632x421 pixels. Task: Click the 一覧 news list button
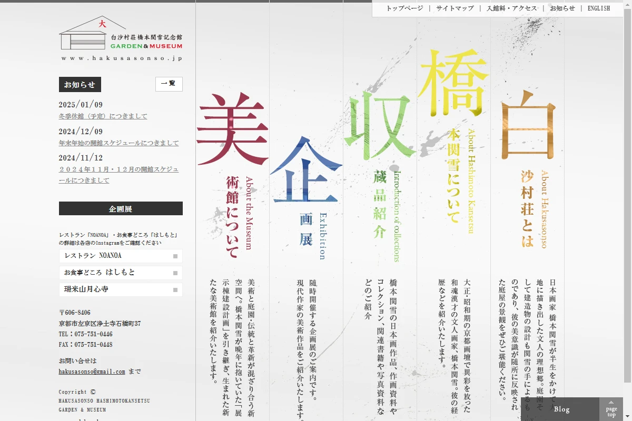tap(169, 84)
